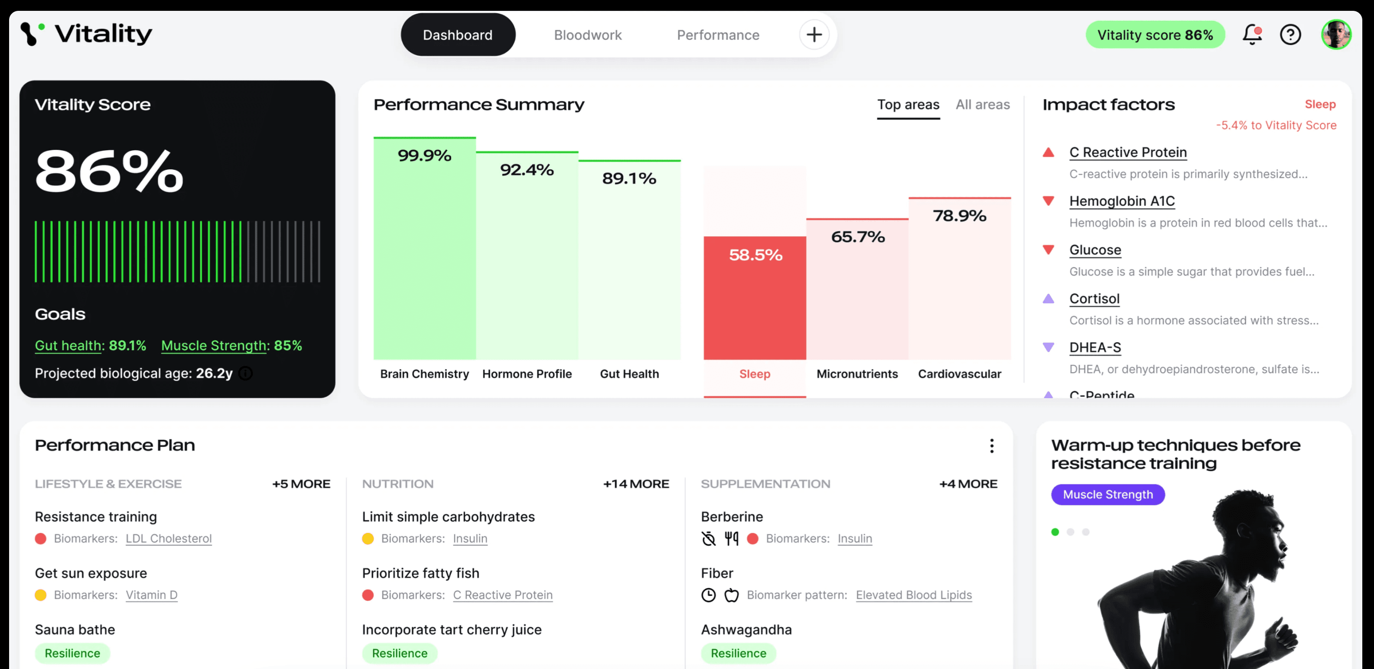The width and height of the screenshot is (1374, 669).
Task: Open the Performance tab
Action: 718,35
